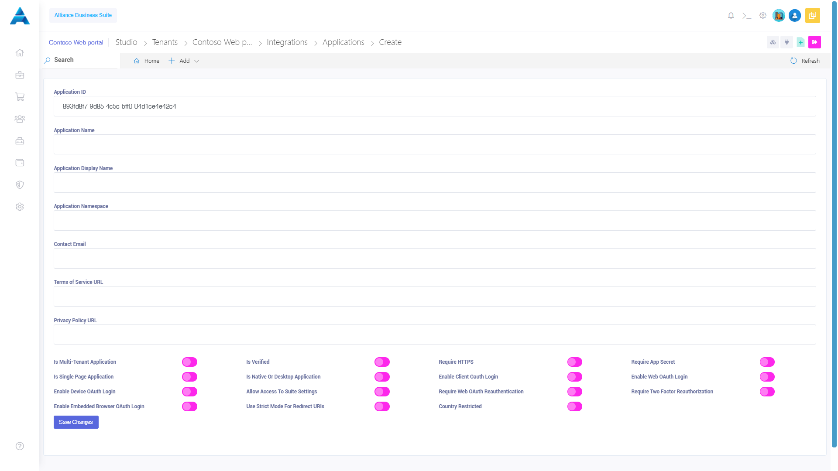Viewport: 838px width, 471px height.
Task: Toggle Enable Client Oauth Login
Action: pos(575,377)
